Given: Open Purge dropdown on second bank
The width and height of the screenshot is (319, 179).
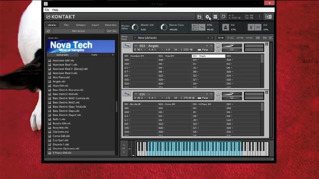Looking at the screenshot, I should [205, 98].
